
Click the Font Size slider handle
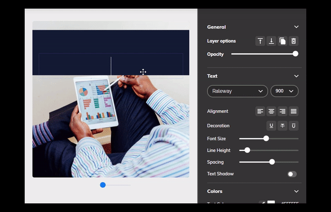pos(266,138)
